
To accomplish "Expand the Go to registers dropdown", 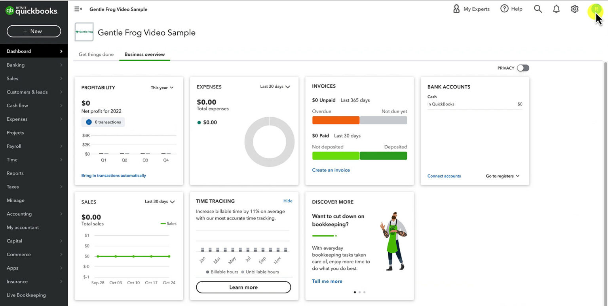I will (x=503, y=176).
